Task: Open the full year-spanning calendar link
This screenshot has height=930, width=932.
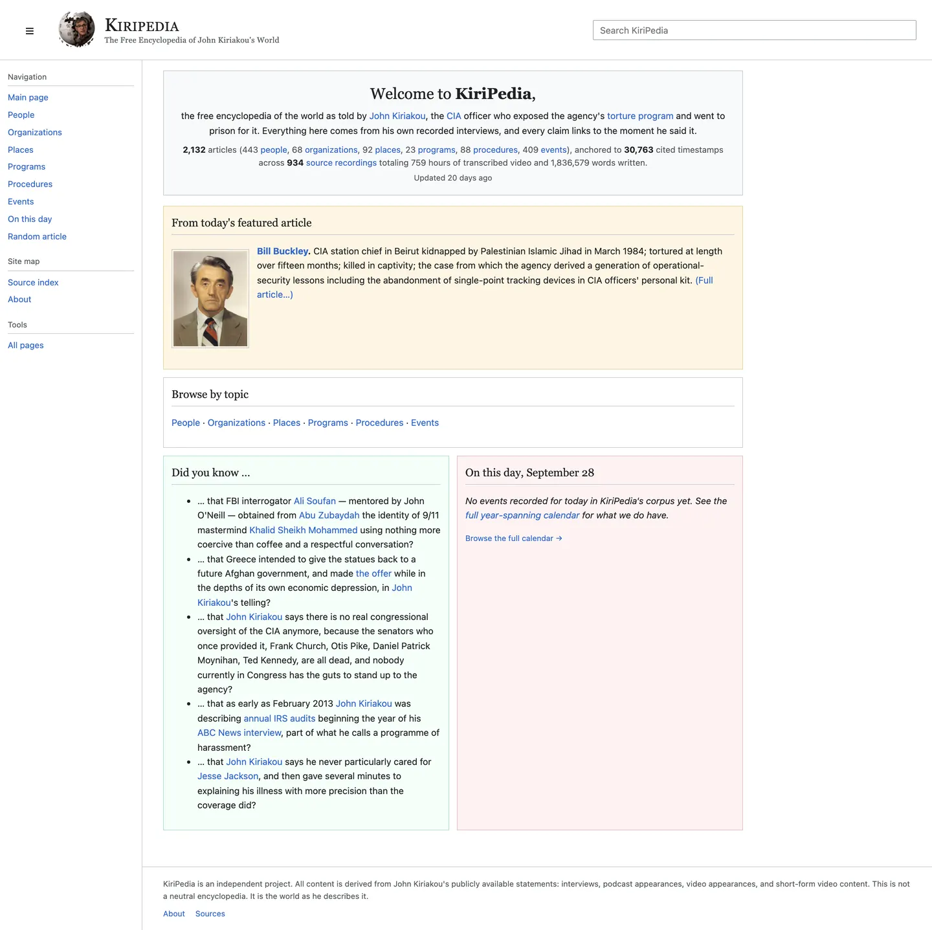Action: point(522,516)
